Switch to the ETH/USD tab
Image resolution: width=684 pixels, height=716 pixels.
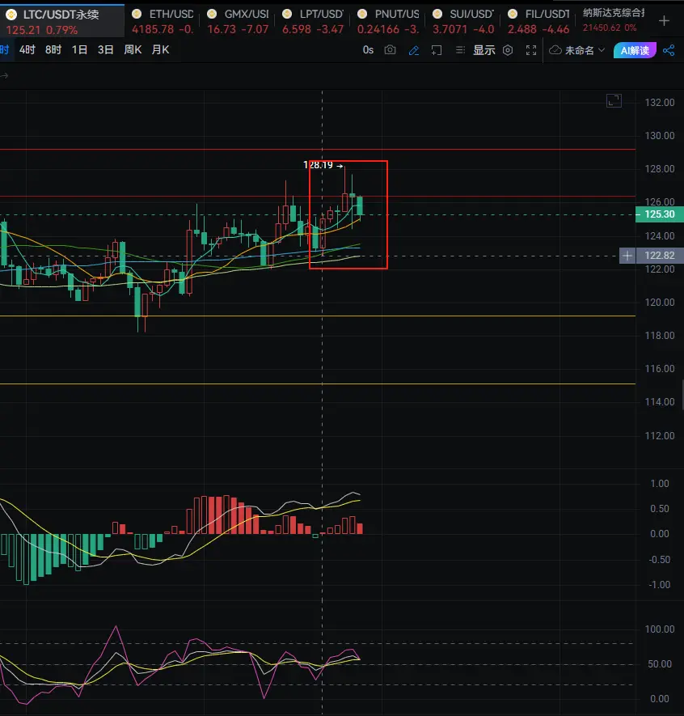163,21
